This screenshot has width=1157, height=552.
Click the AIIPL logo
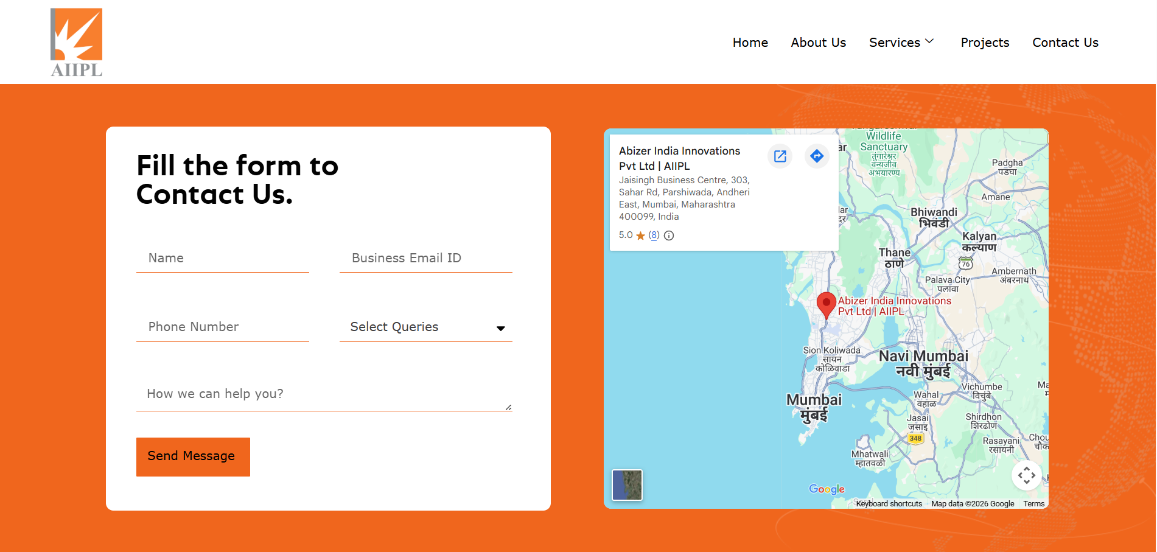(76, 43)
